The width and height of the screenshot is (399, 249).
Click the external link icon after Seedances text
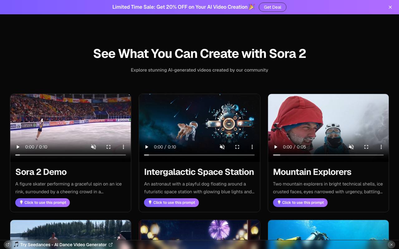111,245
